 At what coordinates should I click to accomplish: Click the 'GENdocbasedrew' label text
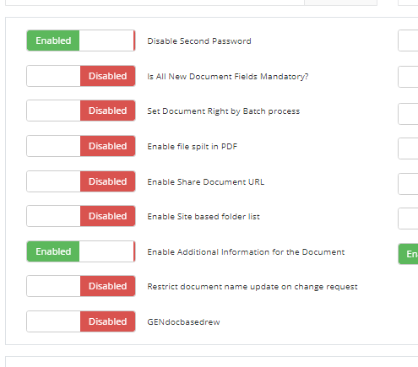pos(183,322)
